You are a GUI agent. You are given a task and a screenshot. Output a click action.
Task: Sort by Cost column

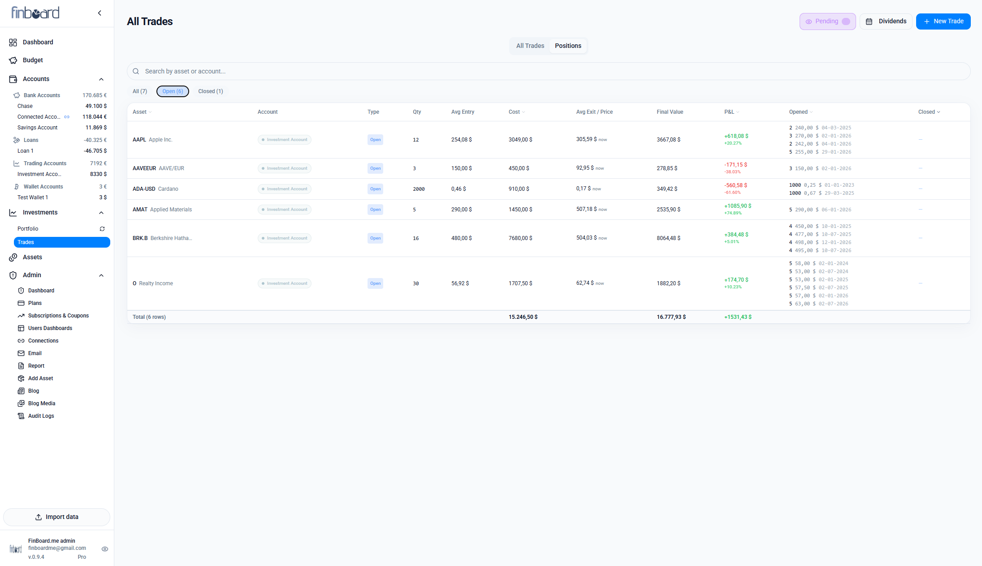(517, 112)
